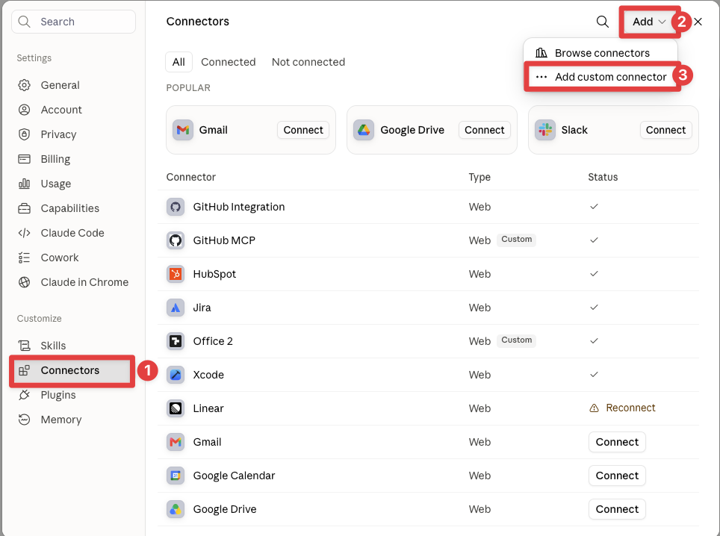Click the Claude Code brackets icon
This screenshot has height=536, width=720.
coord(25,233)
